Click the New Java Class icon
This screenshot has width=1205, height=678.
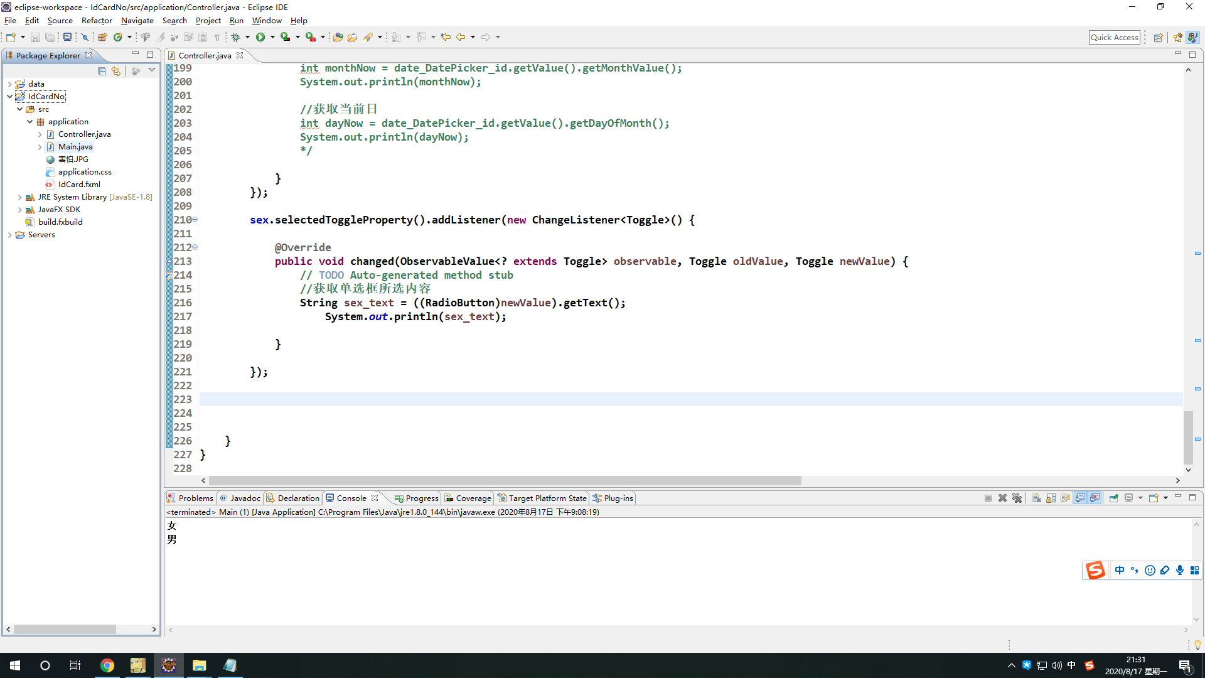[117, 37]
